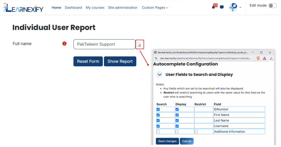The width and height of the screenshot is (281, 147).
Task: Uncheck Search for Username field
Action: click(x=158, y=126)
